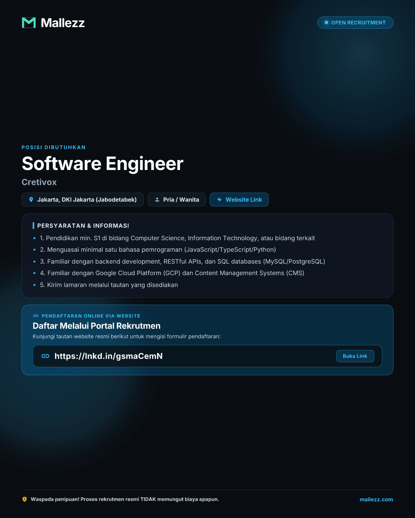The height and width of the screenshot is (518, 415).
Task: Click the Software Engineer title
Action: click(103, 163)
